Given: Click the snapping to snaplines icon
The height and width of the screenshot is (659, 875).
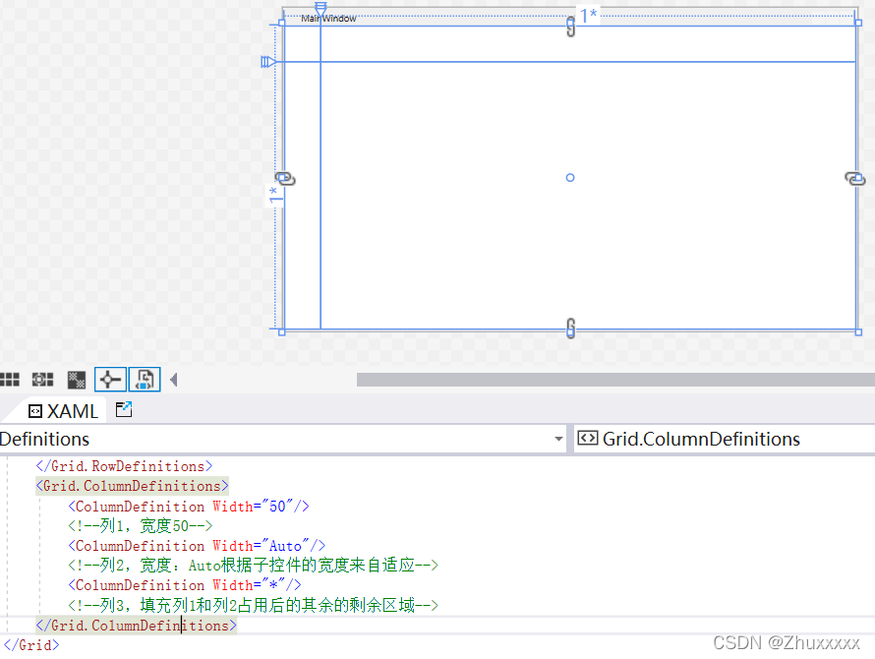Looking at the screenshot, I should pos(109,379).
